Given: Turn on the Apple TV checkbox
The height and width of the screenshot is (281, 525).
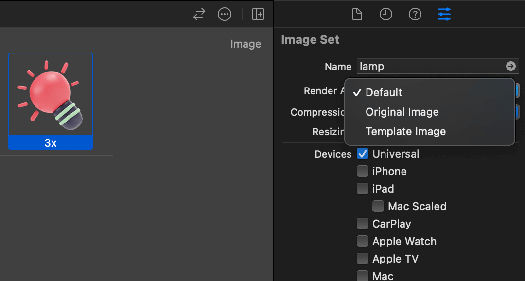Looking at the screenshot, I should 363,259.
